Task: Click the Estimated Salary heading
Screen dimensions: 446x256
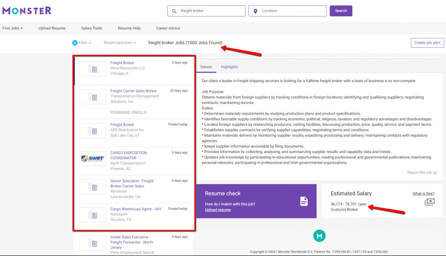Action: tap(351, 194)
